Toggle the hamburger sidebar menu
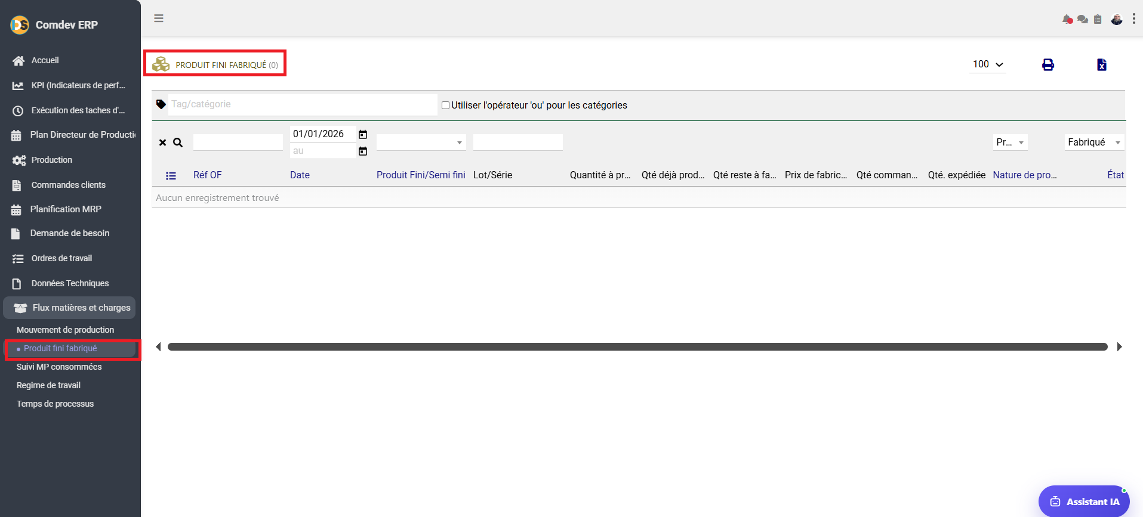The height and width of the screenshot is (517, 1143). click(x=159, y=18)
